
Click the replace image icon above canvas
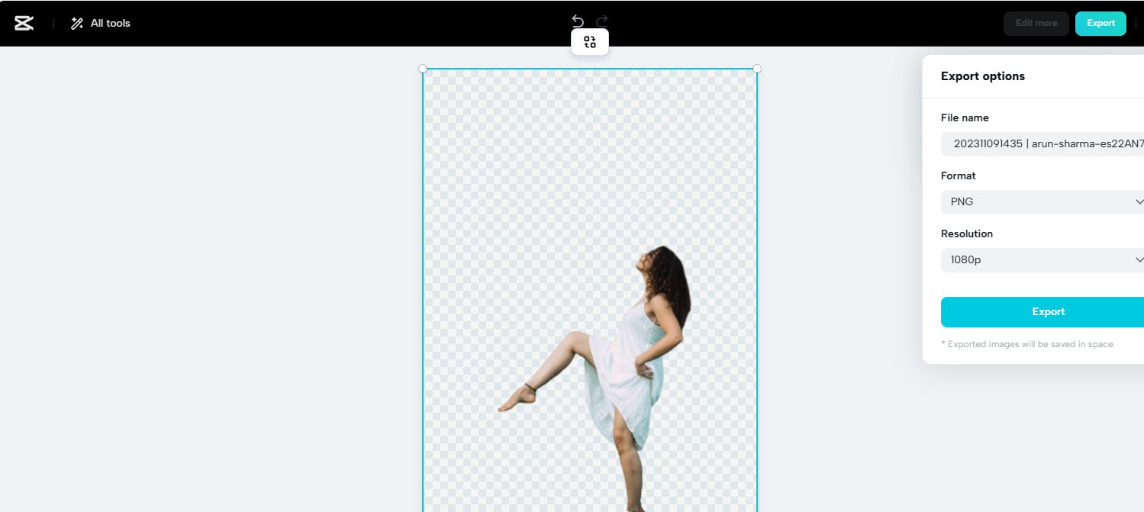coord(590,42)
